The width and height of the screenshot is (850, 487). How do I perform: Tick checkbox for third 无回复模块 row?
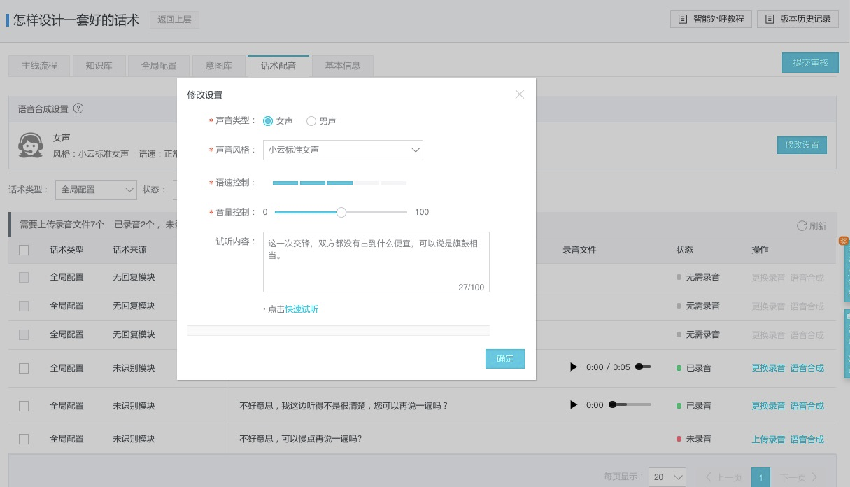pyautogui.click(x=24, y=334)
